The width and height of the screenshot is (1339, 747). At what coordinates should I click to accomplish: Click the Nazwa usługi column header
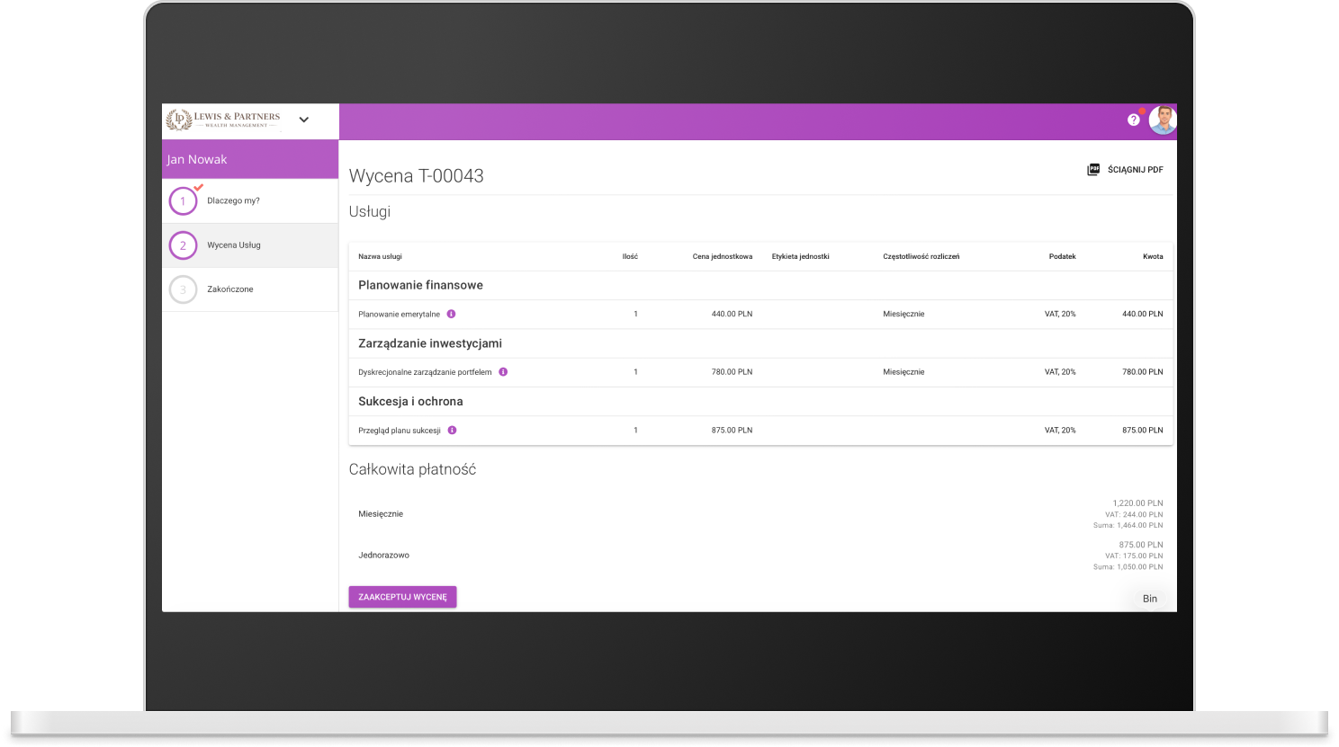tap(380, 256)
